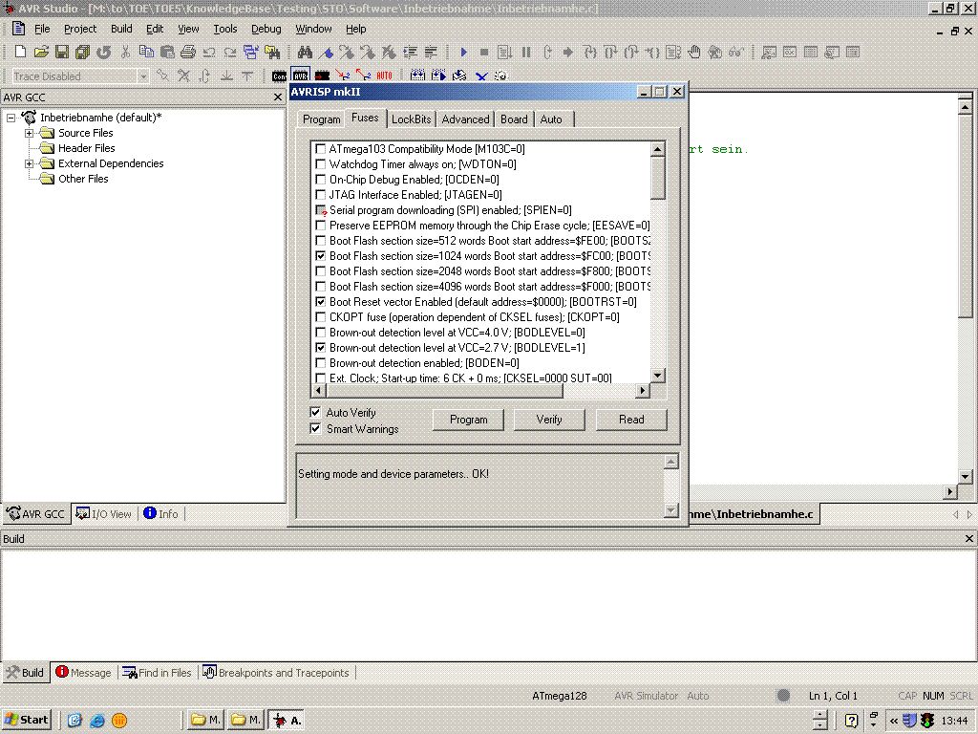Image resolution: width=978 pixels, height=734 pixels.
Task: Click the Save All toolbar icon
Action: tap(82, 53)
